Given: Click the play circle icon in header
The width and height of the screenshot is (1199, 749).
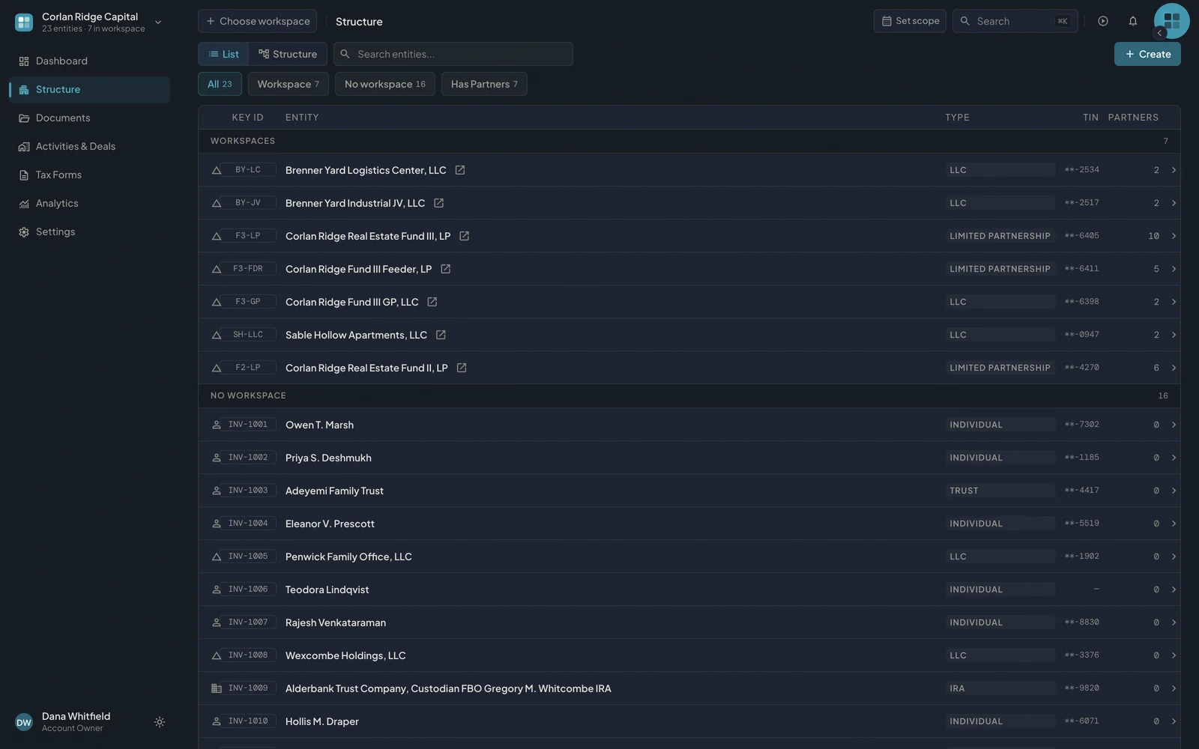Looking at the screenshot, I should tap(1103, 21).
